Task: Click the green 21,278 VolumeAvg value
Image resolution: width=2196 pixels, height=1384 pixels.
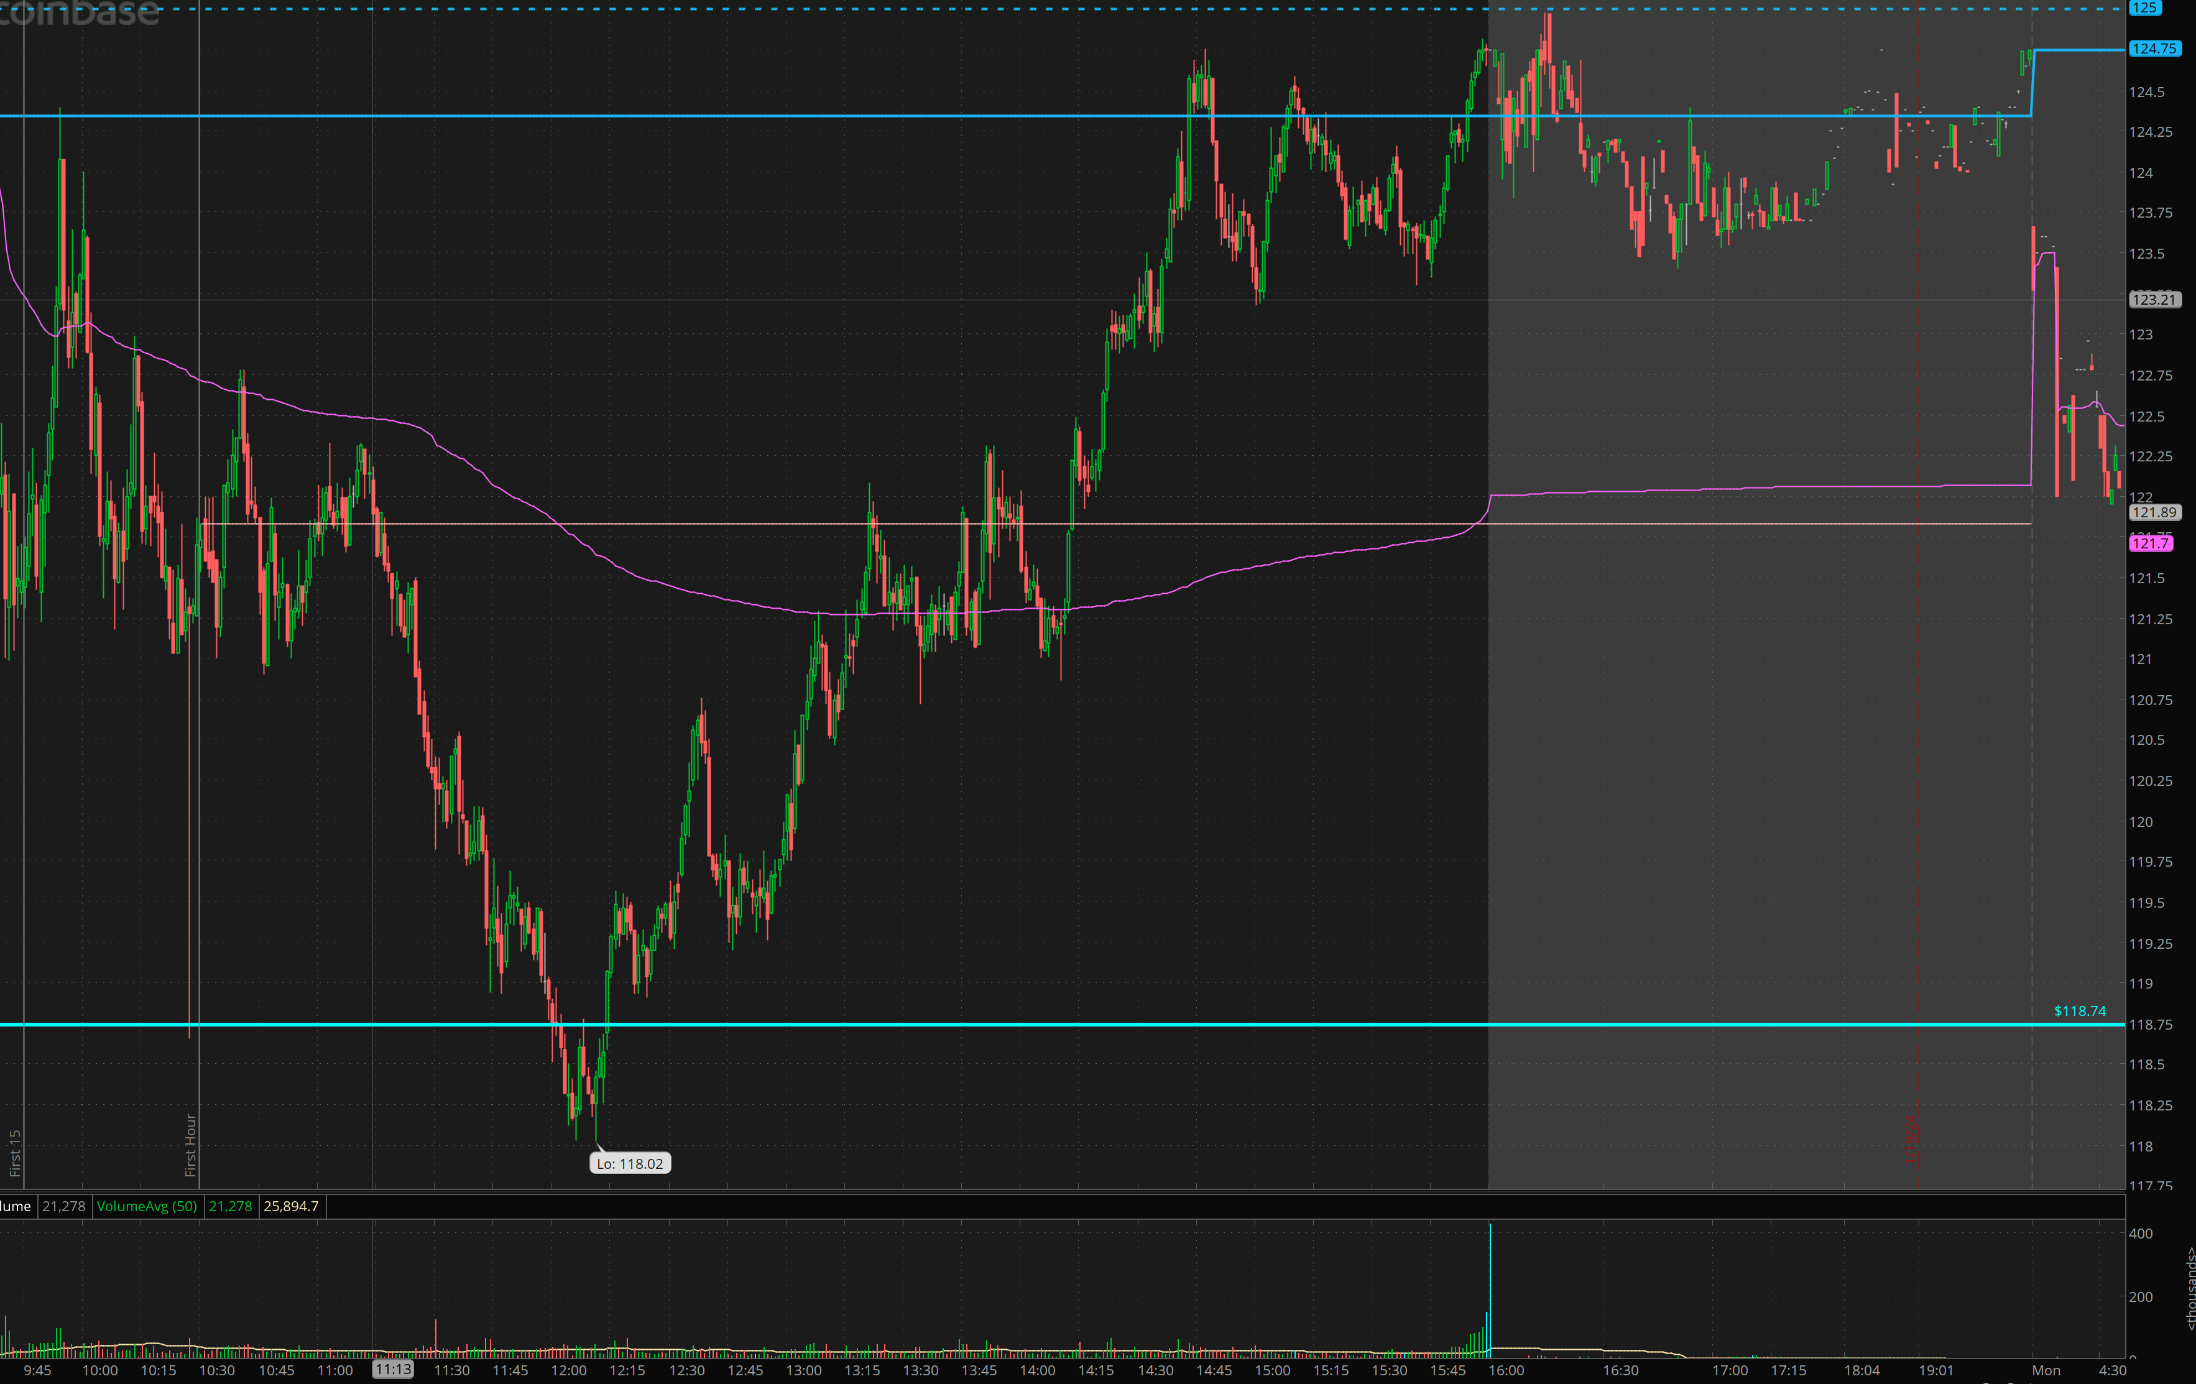Action: (x=230, y=1206)
